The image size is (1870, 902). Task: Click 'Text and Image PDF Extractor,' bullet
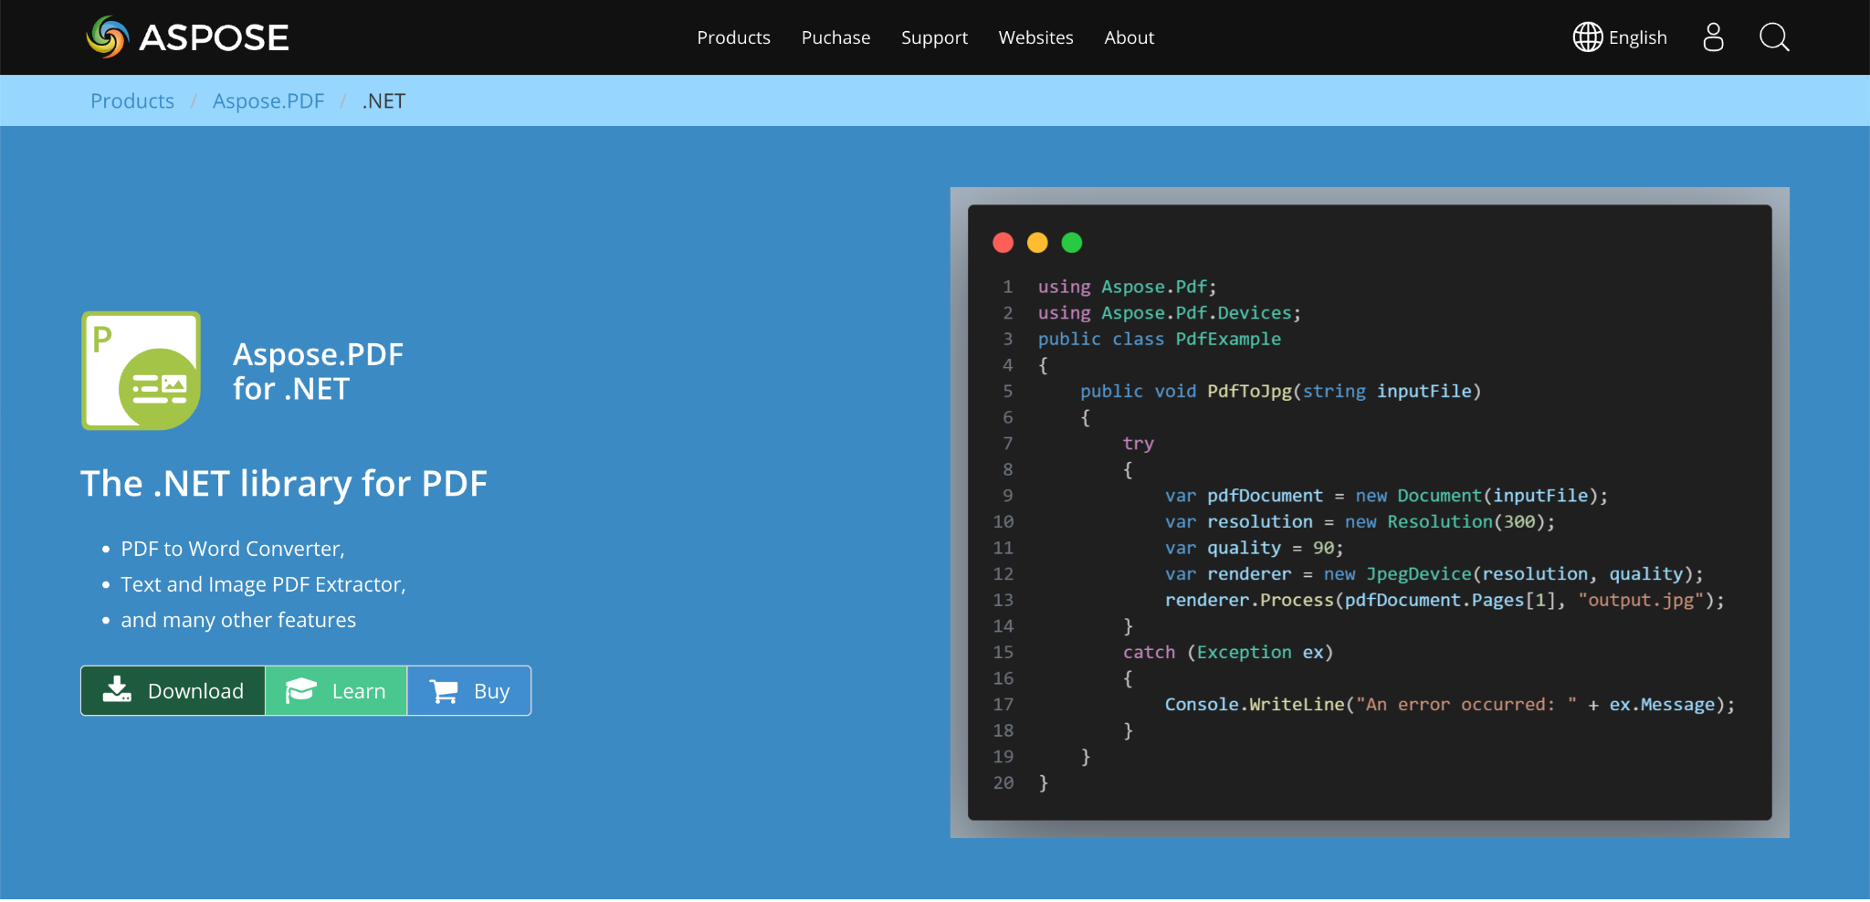(263, 584)
